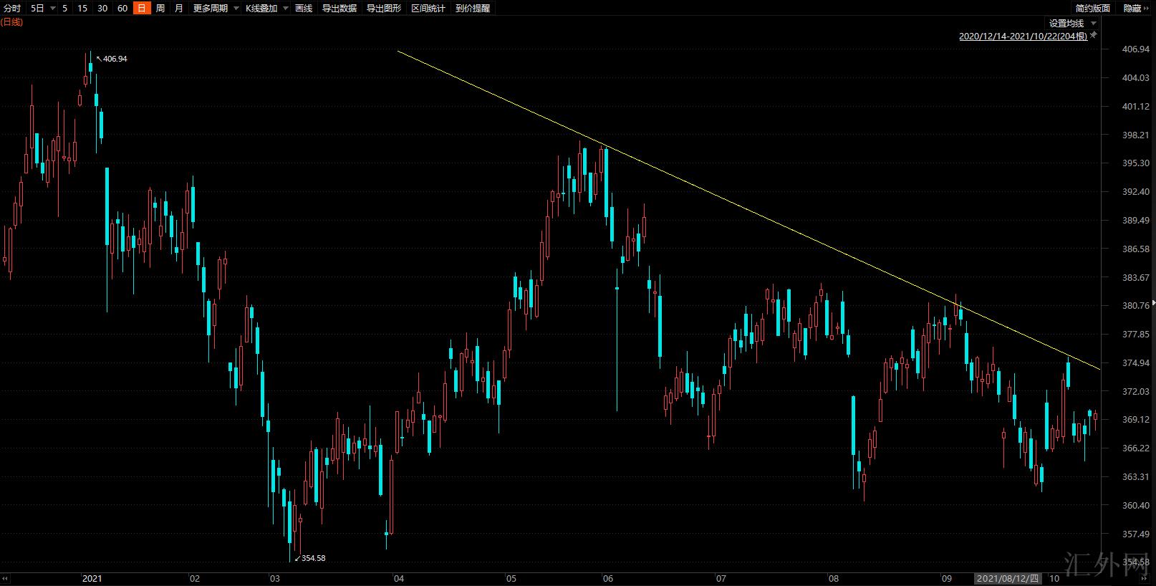Click 导出数据 to export data
1156x586 pixels.
339,8
